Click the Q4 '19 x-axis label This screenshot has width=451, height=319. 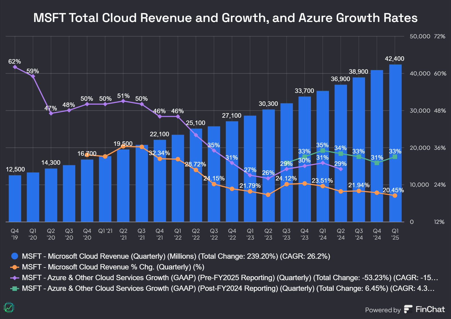pos(15,234)
